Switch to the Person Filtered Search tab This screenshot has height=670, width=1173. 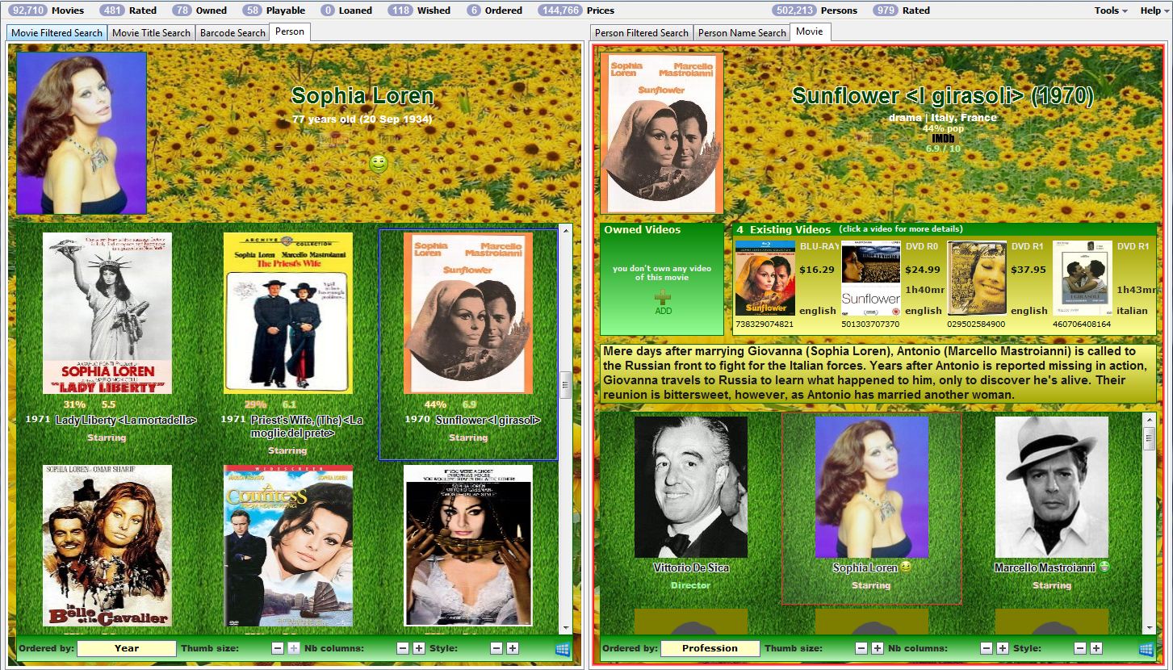tap(642, 33)
